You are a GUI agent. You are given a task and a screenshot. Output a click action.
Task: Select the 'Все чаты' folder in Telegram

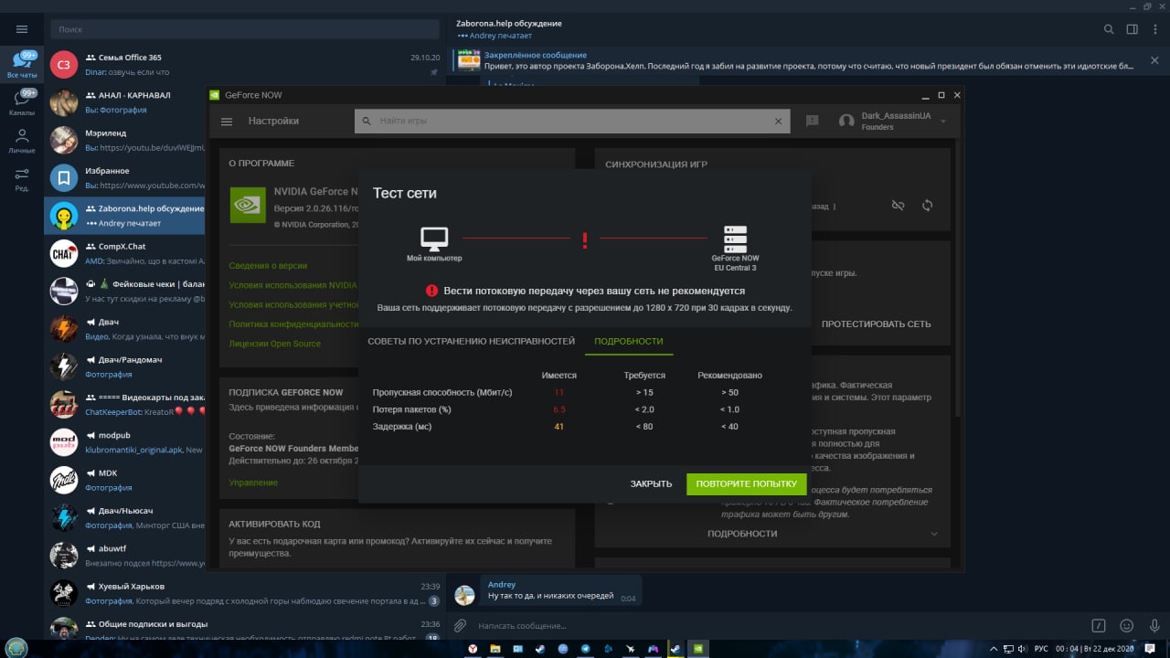(x=22, y=66)
